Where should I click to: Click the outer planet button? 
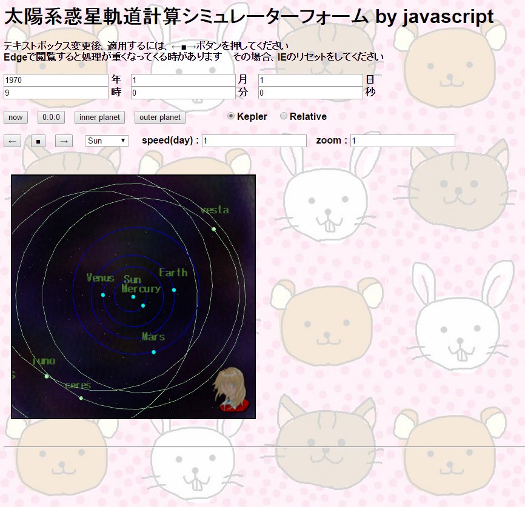(x=160, y=118)
